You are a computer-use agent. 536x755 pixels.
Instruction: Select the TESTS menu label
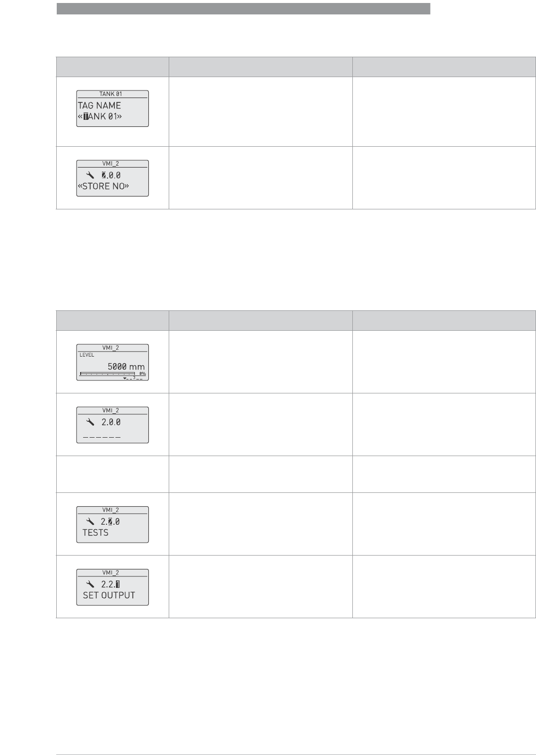click(96, 533)
